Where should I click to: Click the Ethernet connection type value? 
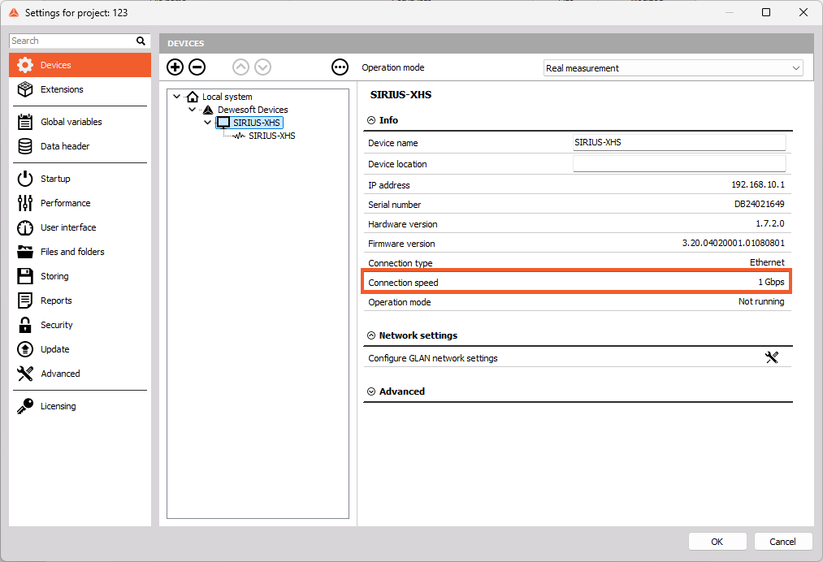pyautogui.click(x=767, y=262)
